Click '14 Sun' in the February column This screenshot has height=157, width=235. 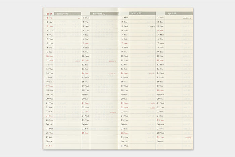[85, 73]
